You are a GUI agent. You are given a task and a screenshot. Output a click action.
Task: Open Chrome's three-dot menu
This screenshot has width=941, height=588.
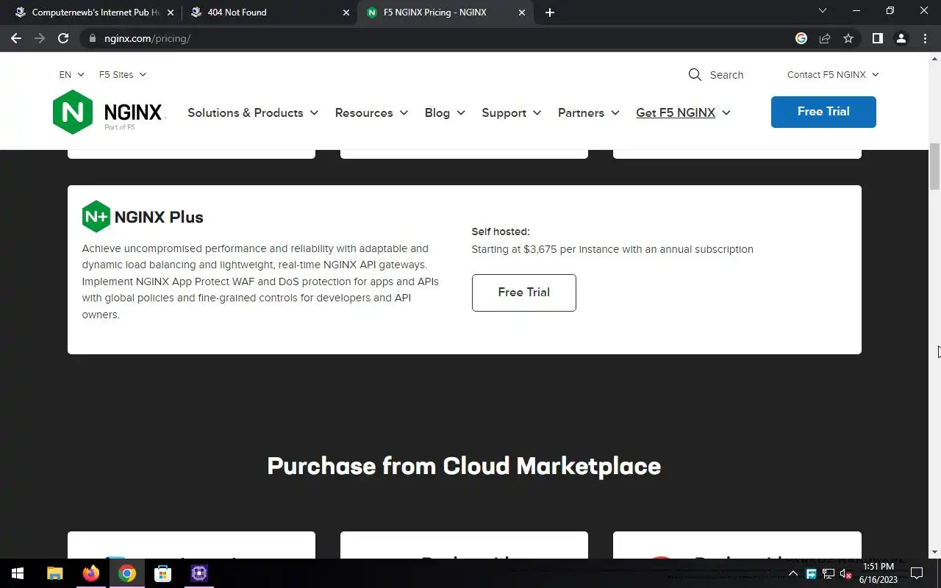tap(925, 38)
